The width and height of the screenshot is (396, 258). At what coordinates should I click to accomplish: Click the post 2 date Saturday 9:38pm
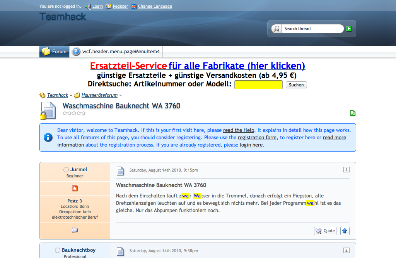(x=164, y=251)
